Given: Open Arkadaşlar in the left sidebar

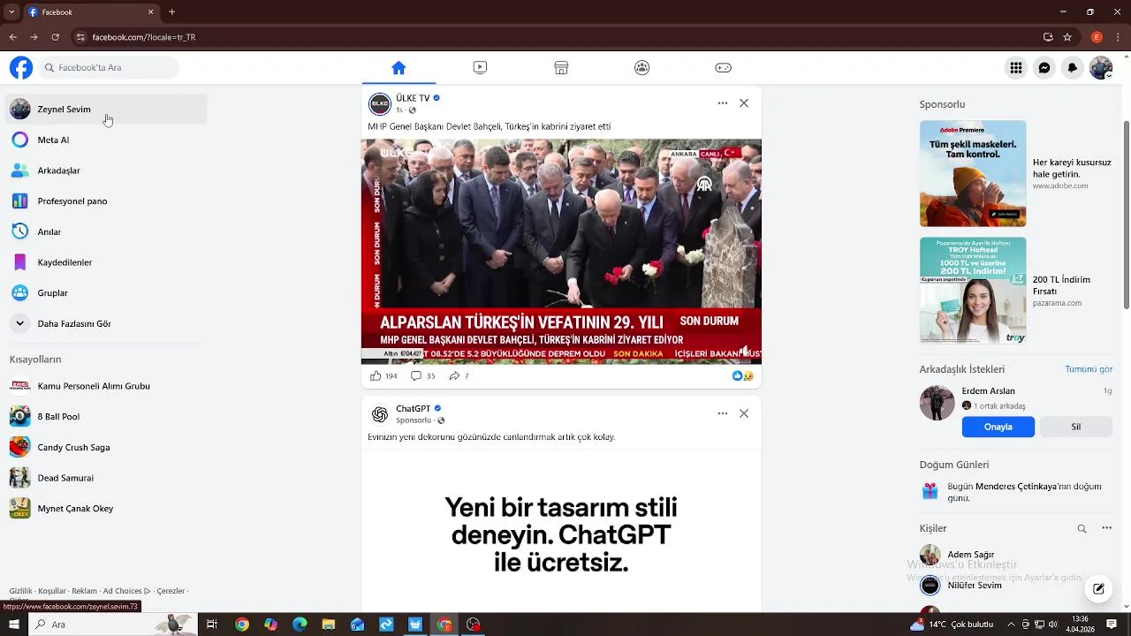Looking at the screenshot, I should (106, 170).
